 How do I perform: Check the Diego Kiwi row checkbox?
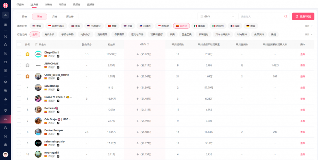(19, 54)
